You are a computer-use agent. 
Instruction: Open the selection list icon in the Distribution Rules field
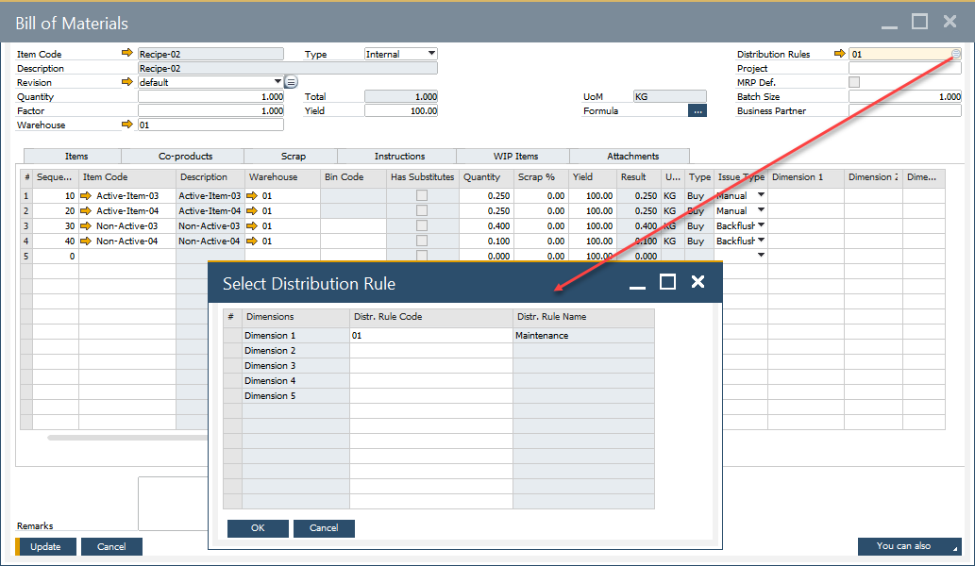coord(955,54)
